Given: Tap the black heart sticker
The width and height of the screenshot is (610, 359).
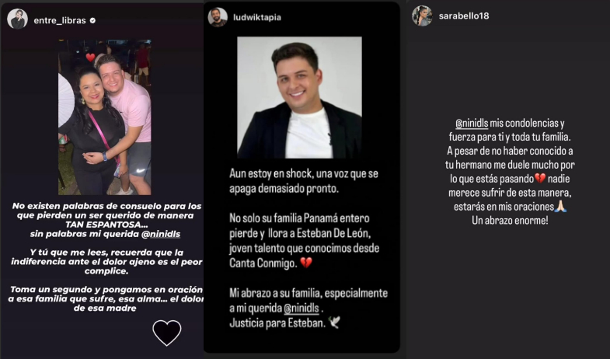Looking at the screenshot, I should coord(167,333).
